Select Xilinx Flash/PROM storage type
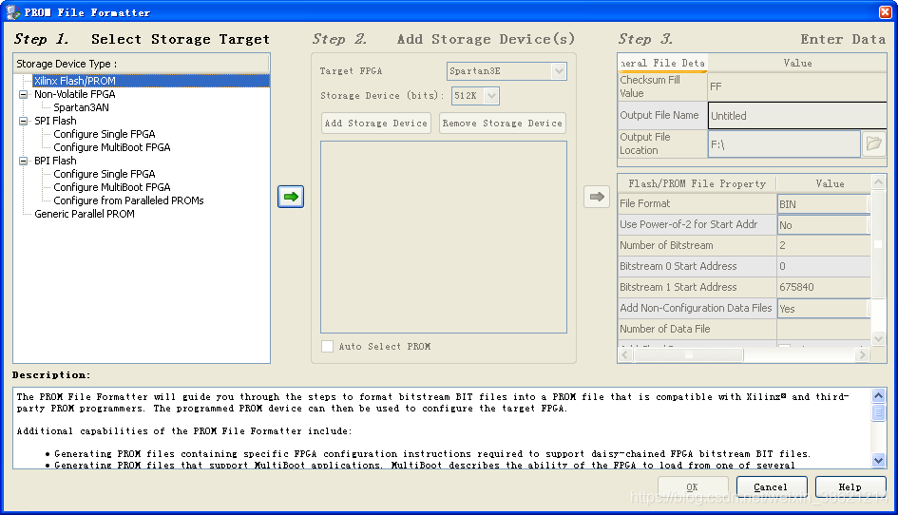 (x=75, y=81)
